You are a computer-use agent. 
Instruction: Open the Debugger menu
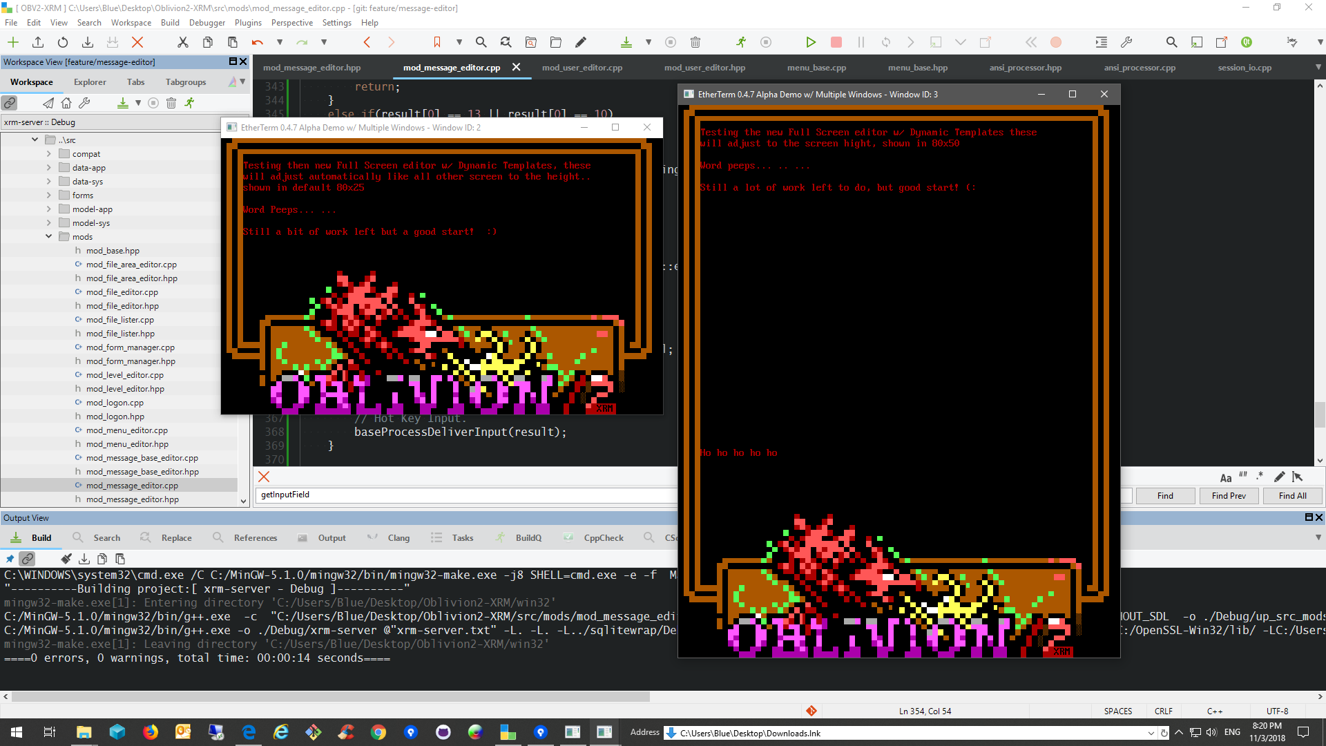pyautogui.click(x=206, y=23)
